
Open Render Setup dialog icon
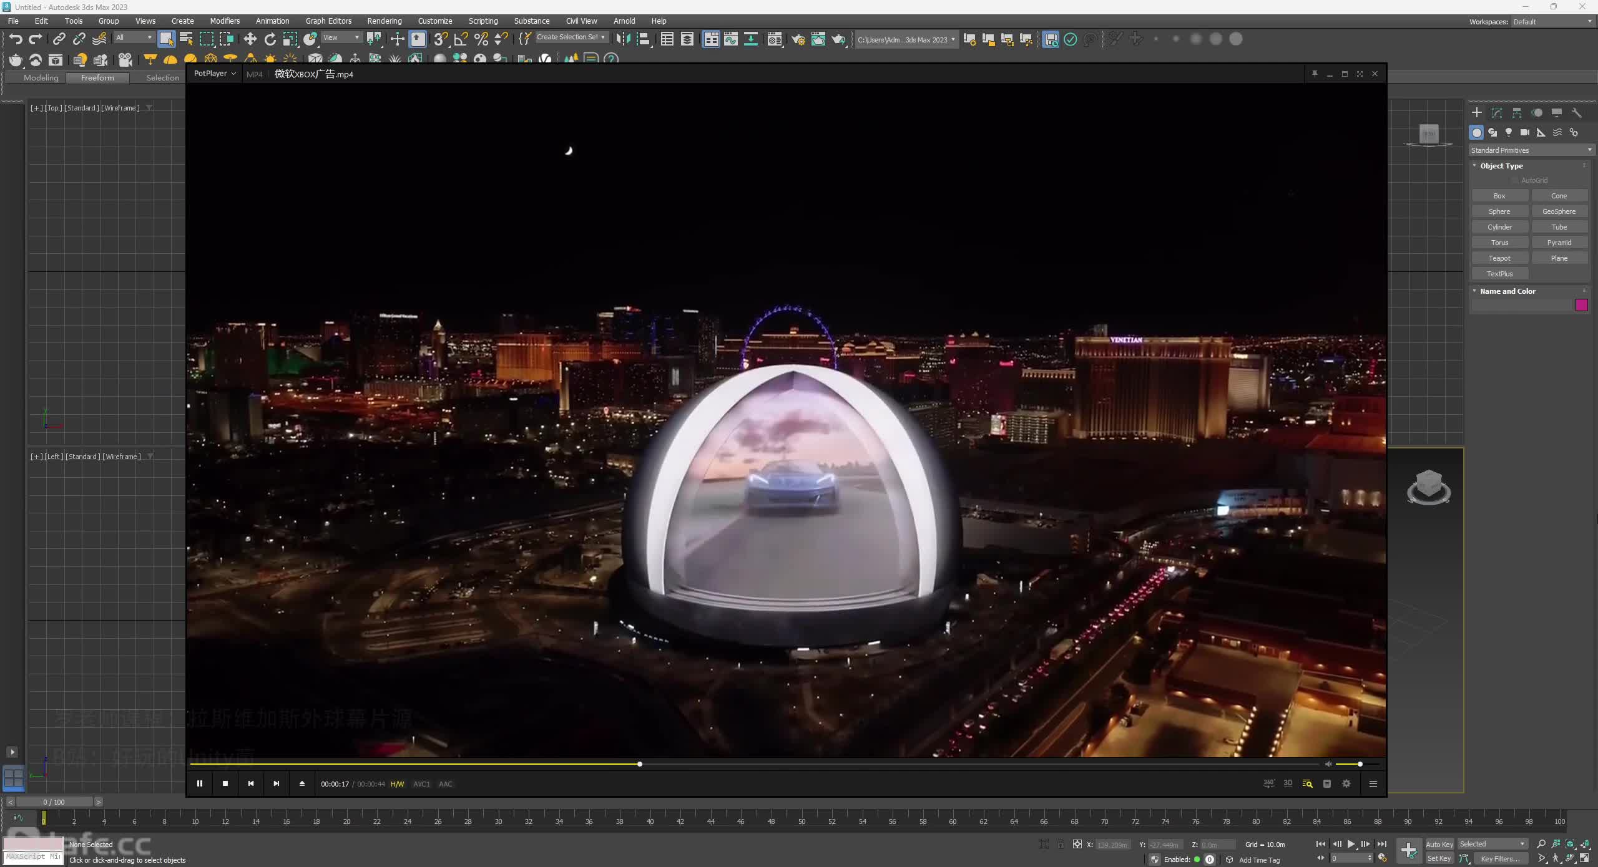coord(798,39)
